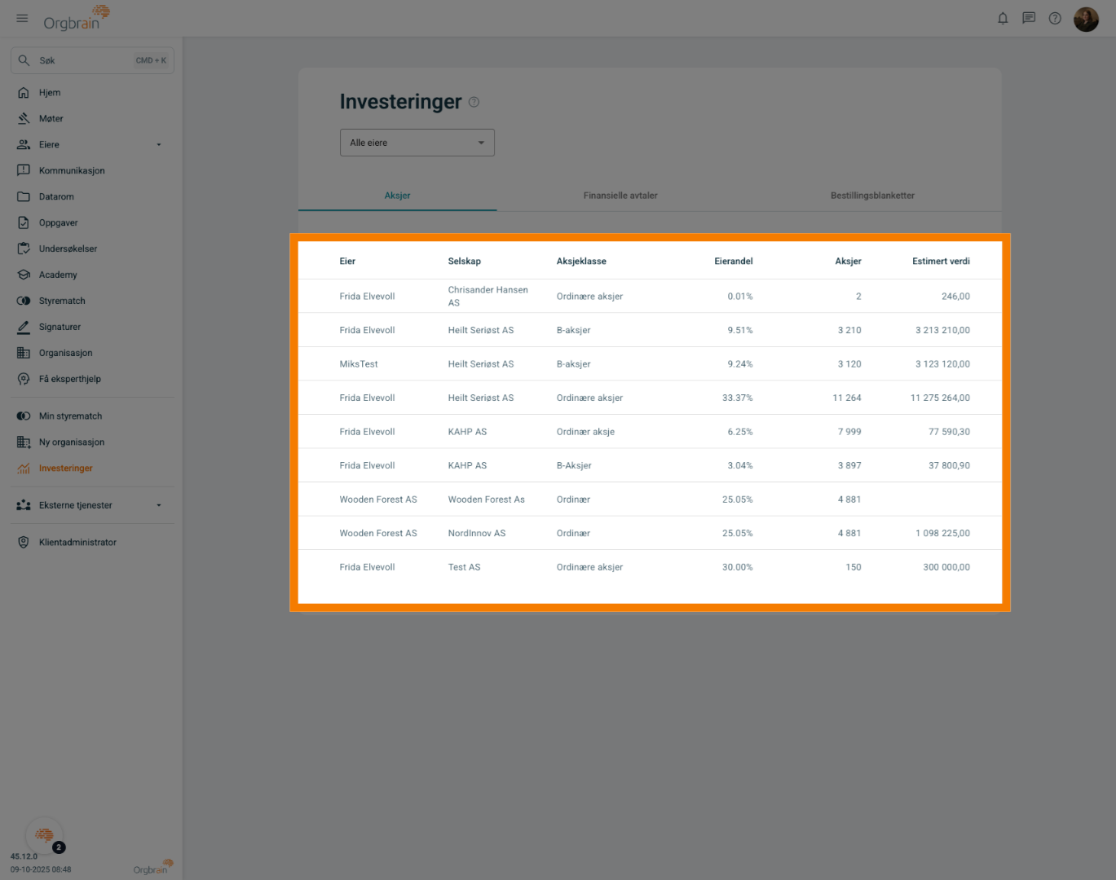This screenshot has height=880, width=1116.
Task: Open Kommunikasjon in sidebar
Action: coord(72,171)
